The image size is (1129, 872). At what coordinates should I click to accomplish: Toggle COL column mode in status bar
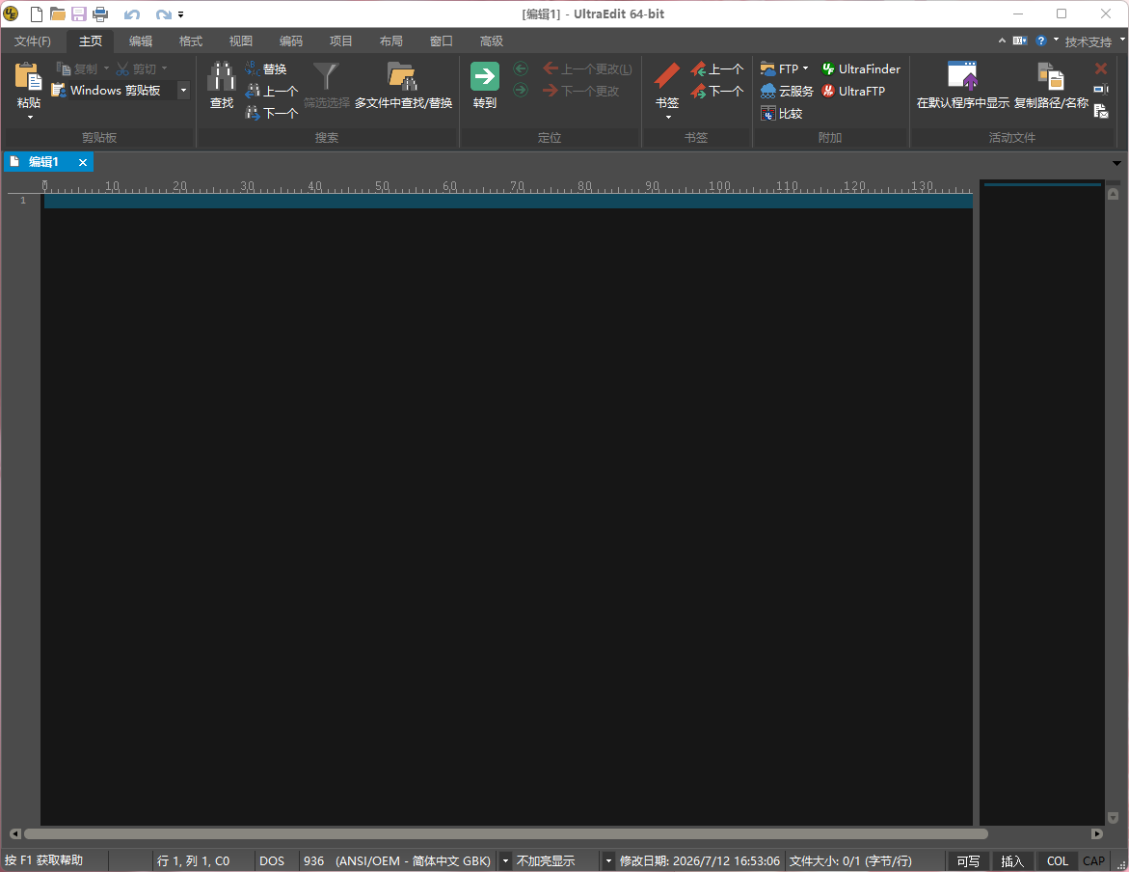[1058, 861]
